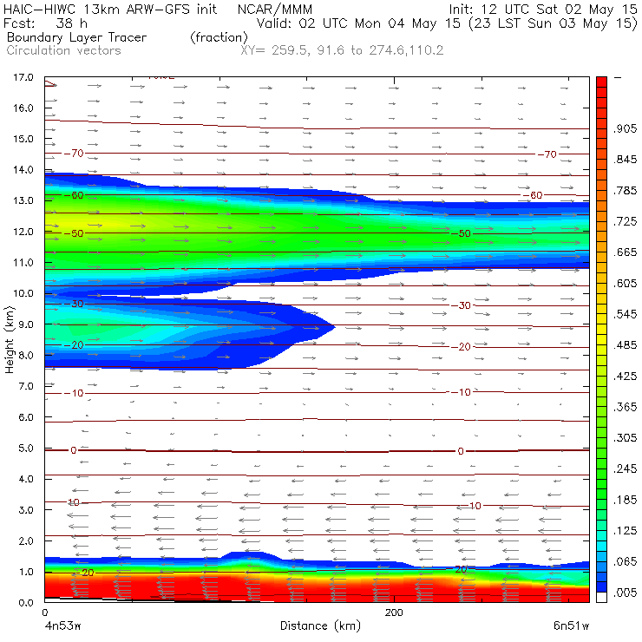Image resolution: width=642 pixels, height=642 pixels.
Task: Click the 'Init: 12 UTC Sat 02 May 15' text
Action: click(x=543, y=9)
